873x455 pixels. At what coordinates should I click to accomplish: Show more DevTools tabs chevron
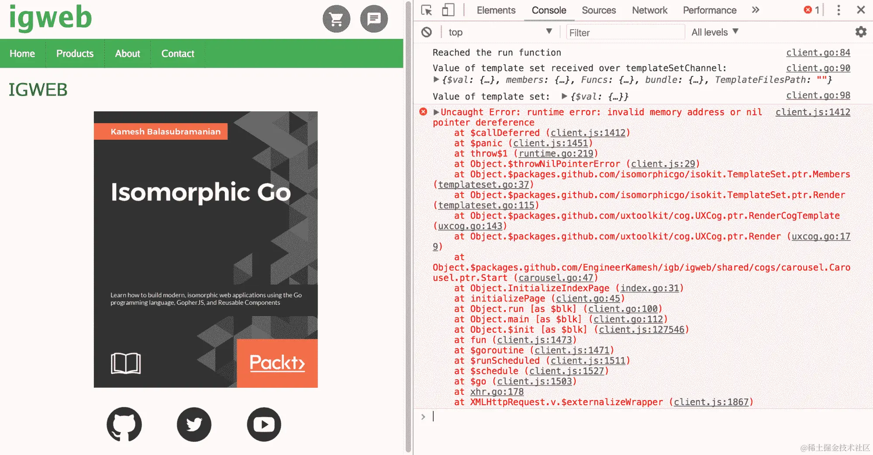pyautogui.click(x=756, y=10)
